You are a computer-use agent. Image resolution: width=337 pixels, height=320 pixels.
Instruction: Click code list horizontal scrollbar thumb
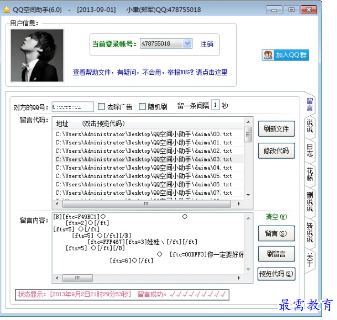tap(147, 204)
